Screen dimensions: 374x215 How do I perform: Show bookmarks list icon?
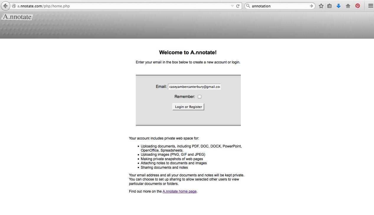330,6
